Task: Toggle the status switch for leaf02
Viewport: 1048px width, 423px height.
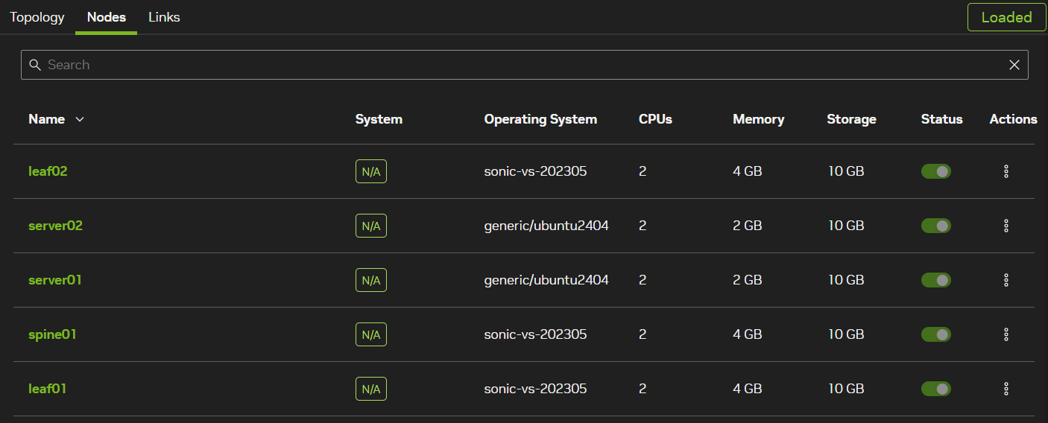Action: pyautogui.click(x=935, y=171)
